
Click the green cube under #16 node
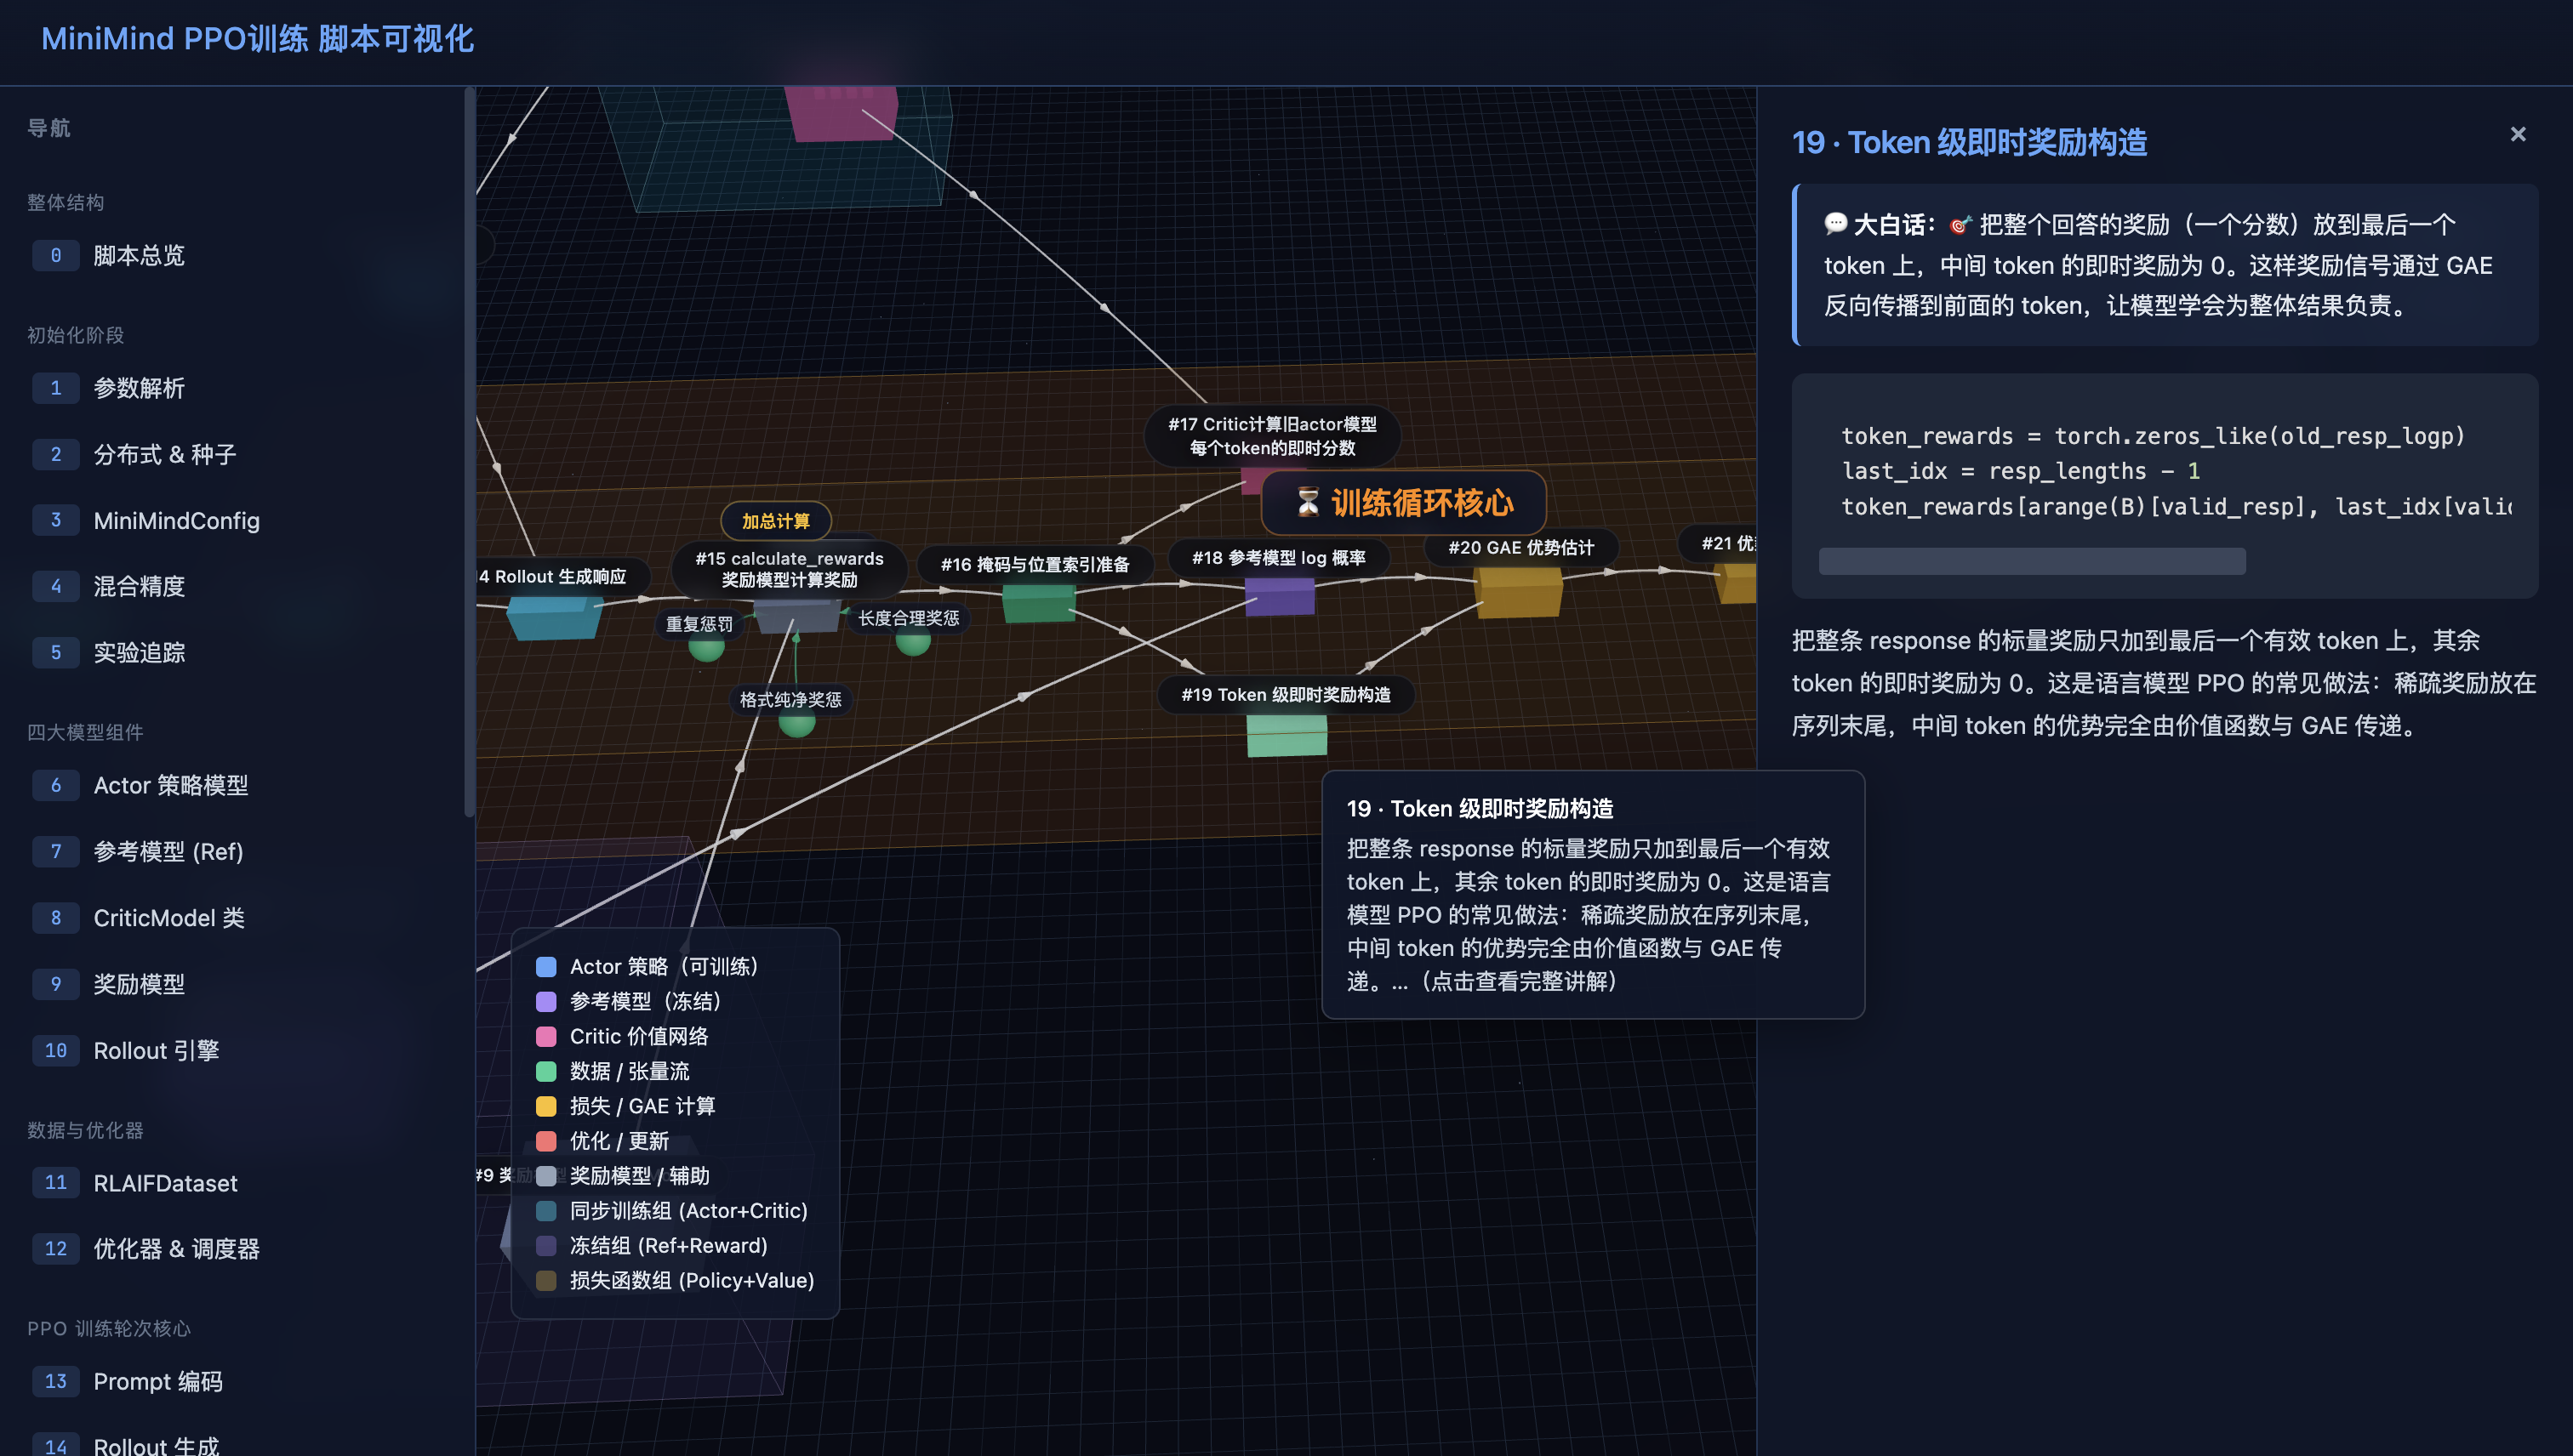coord(1038,603)
